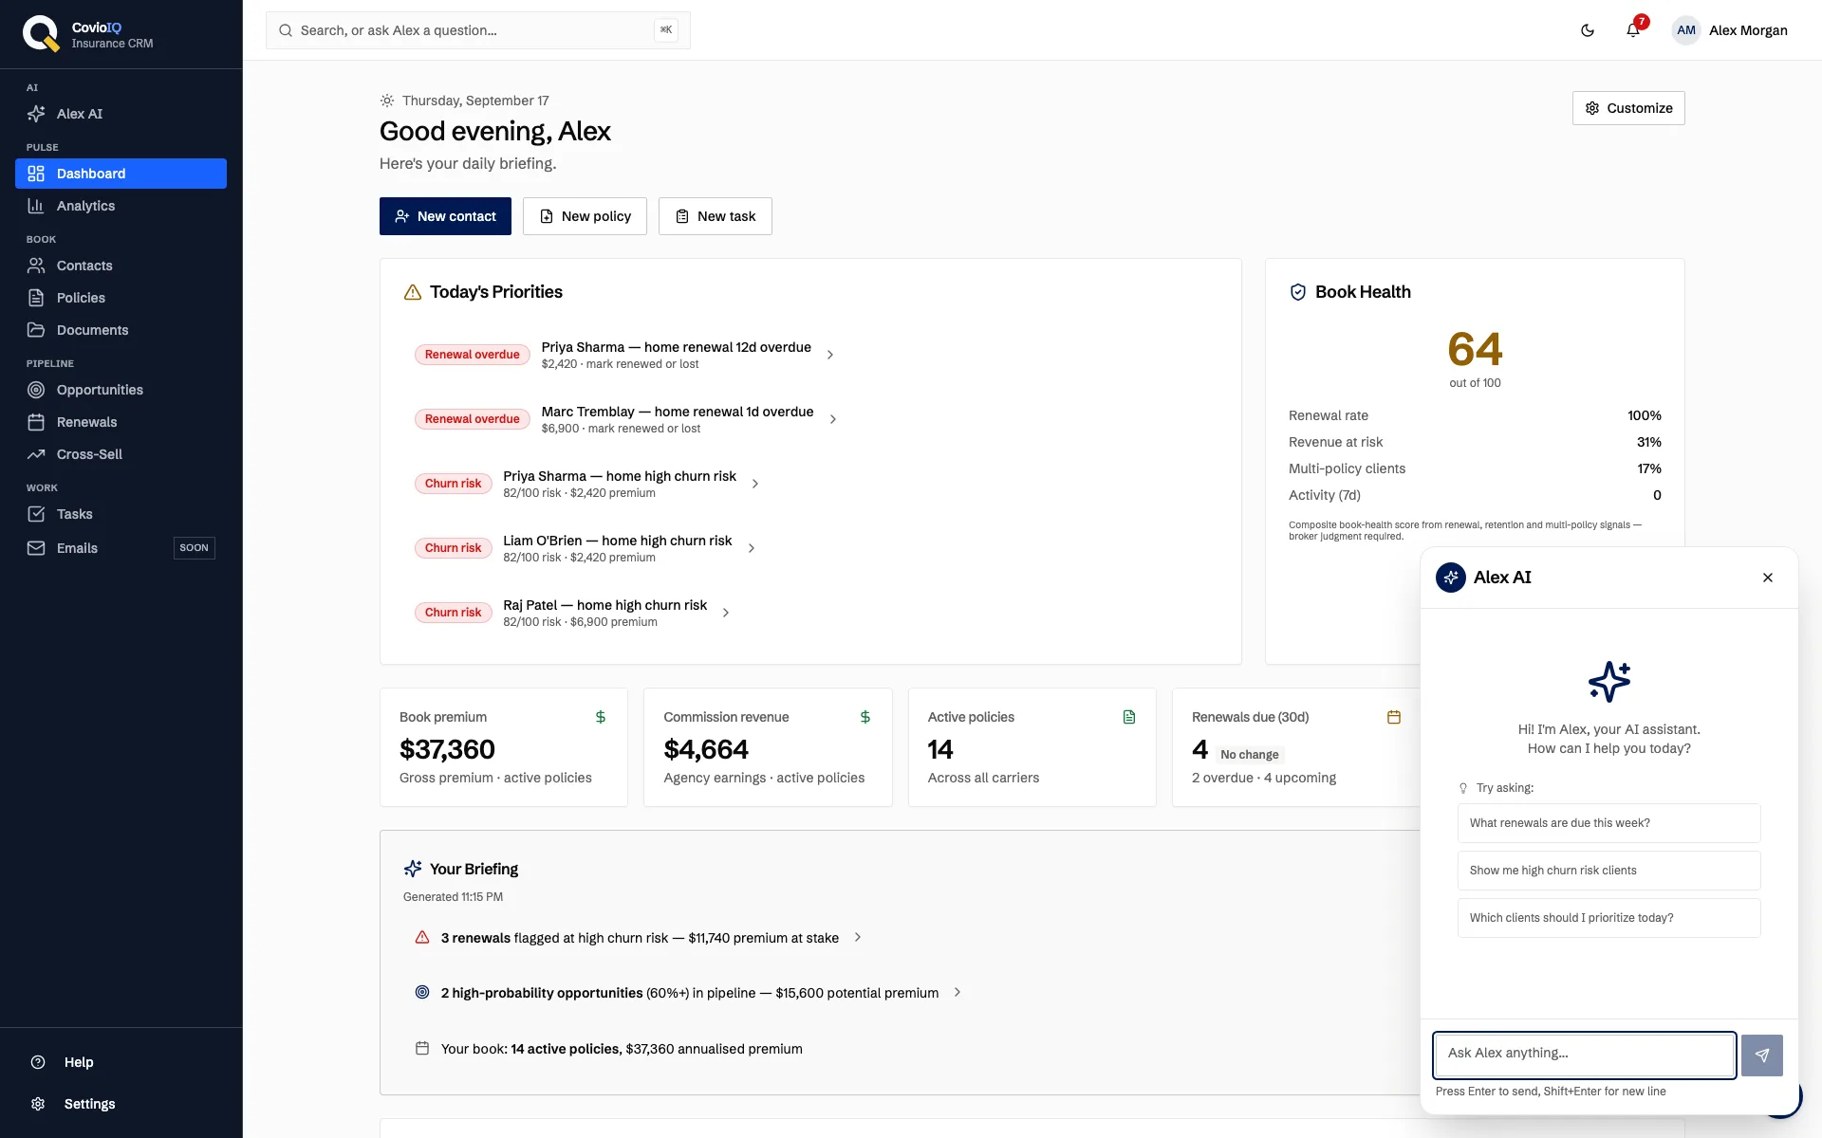Open Renewals in sidebar
Screen dimensions: 1822x1138
pos(121,422)
